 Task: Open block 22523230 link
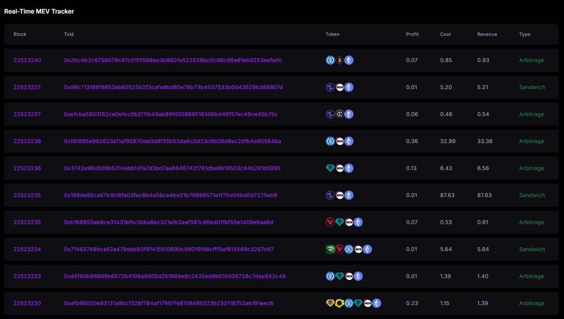click(27, 303)
